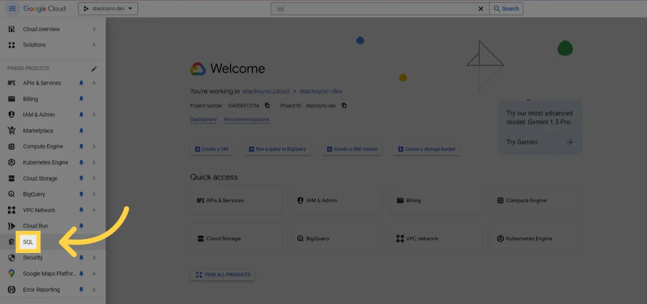Copy the project ID
Screen dimensions: 647x304
344,106
